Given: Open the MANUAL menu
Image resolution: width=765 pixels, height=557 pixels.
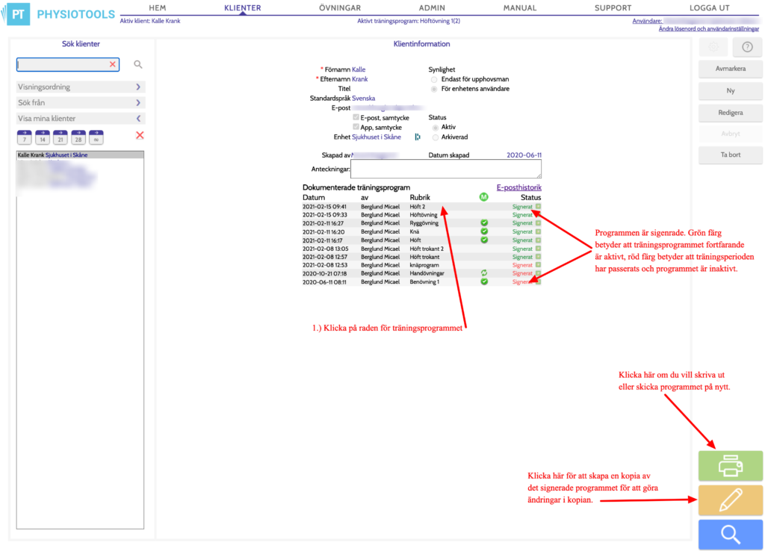Looking at the screenshot, I should (520, 7).
